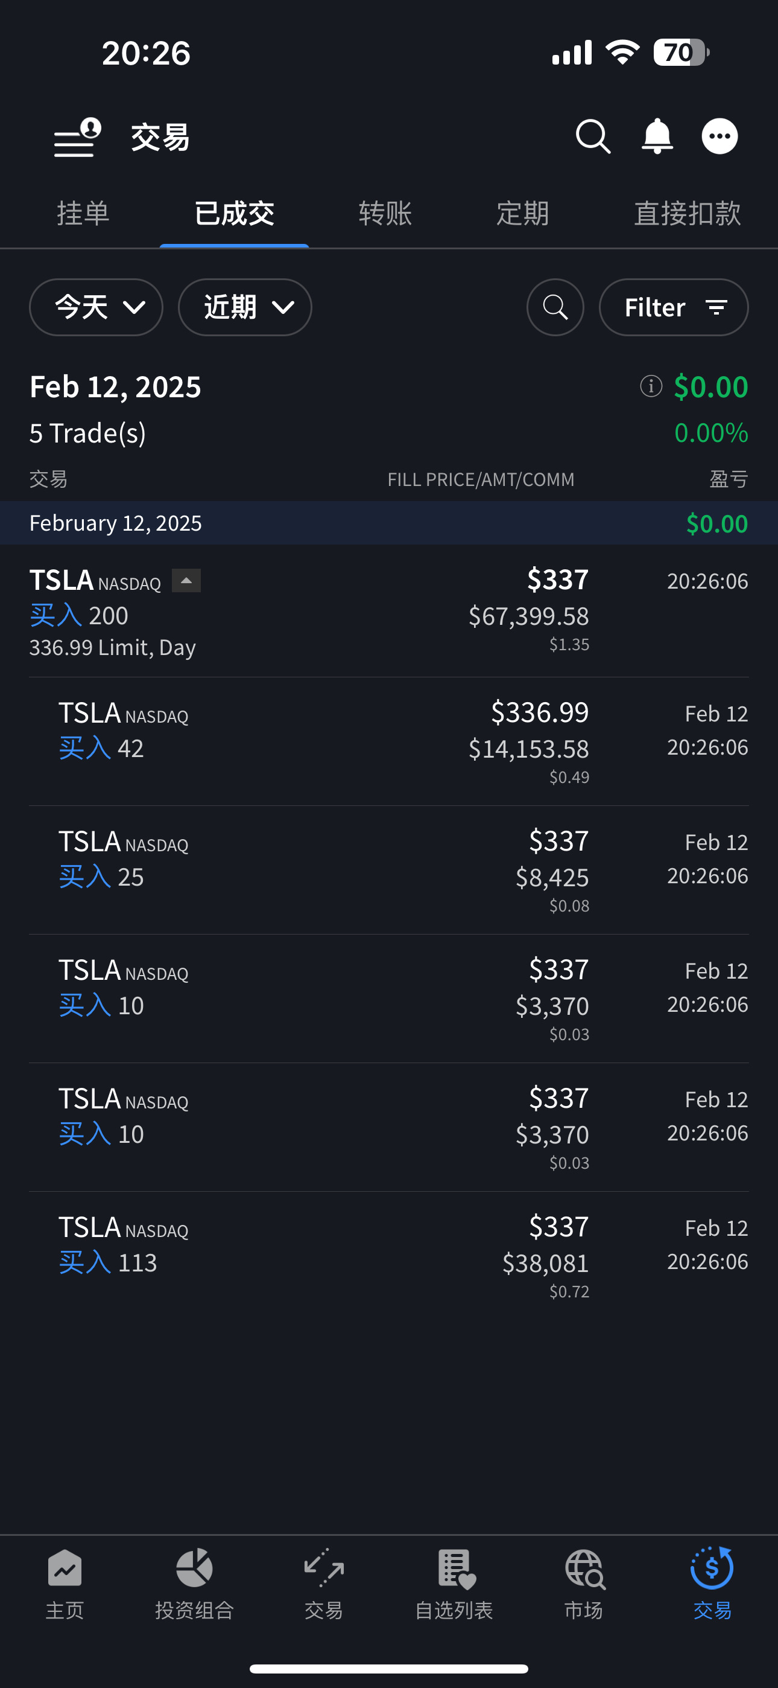Switch to the 转账 tab
The image size is (778, 1688).
click(385, 214)
